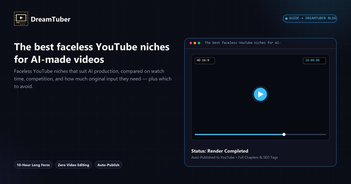Click the filled blue part of the progress bar
Screen dimensions: 351x184
[239, 134]
